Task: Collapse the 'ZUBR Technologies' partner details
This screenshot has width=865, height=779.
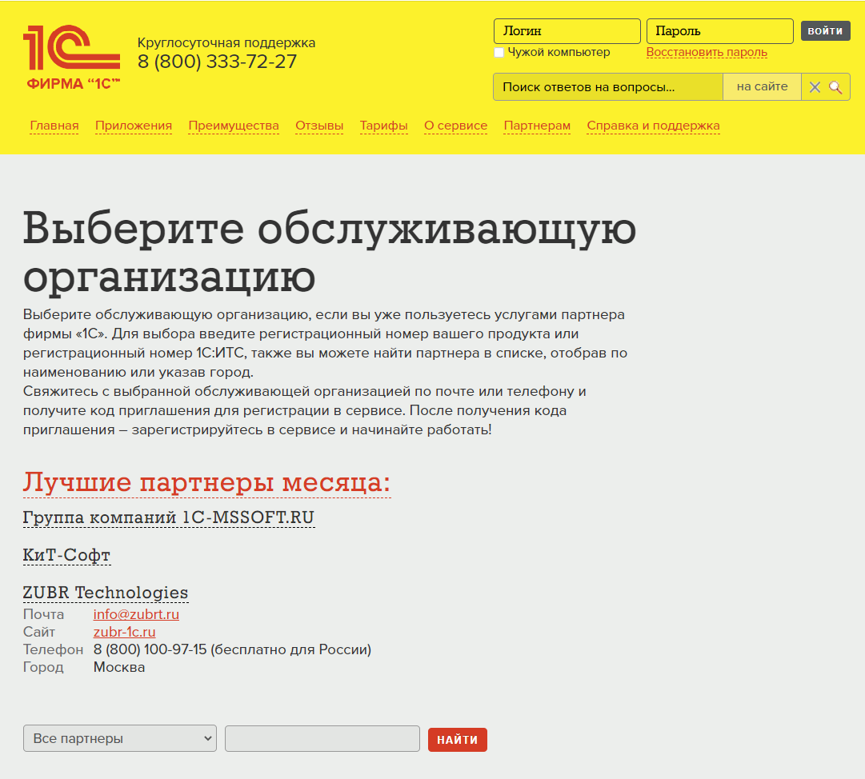Action: click(x=106, y=592)
